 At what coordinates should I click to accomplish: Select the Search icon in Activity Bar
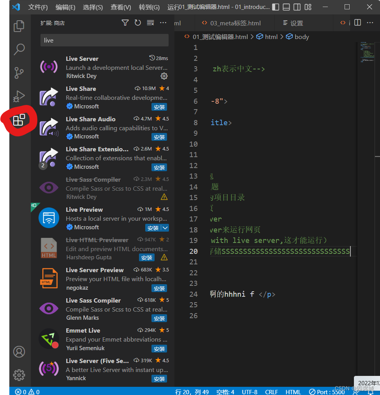click(19, 49)
